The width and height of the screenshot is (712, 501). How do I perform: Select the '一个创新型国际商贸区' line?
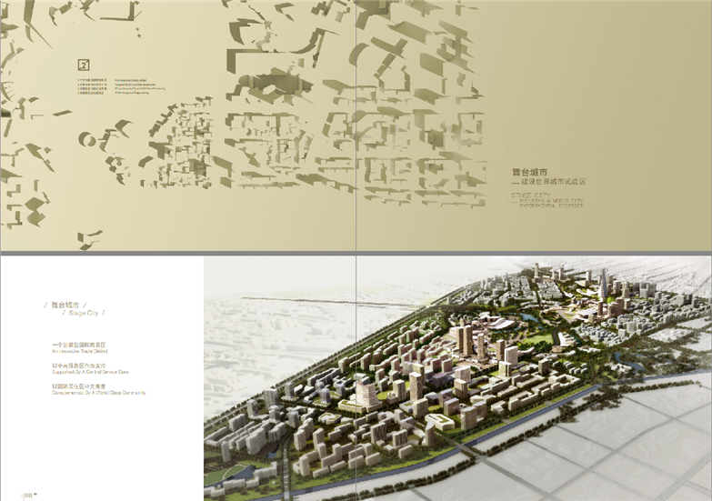coord(78,346)
